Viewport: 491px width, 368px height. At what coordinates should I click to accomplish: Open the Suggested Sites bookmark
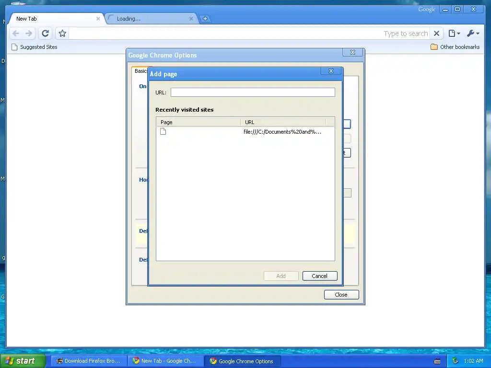tap(35, 47)
